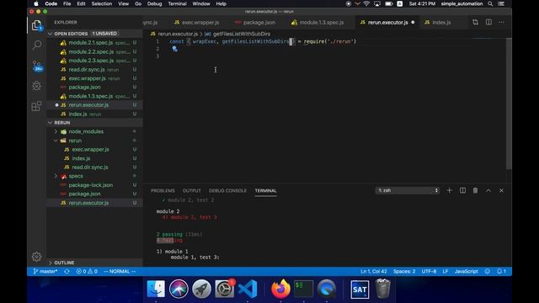Close the terminal panel
Image resolution: width=539 pixels, height=303 pixels.
501,190
